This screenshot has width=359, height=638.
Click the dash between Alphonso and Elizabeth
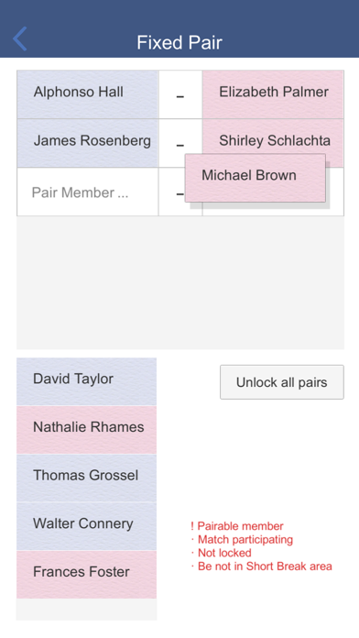pos(180,94)
